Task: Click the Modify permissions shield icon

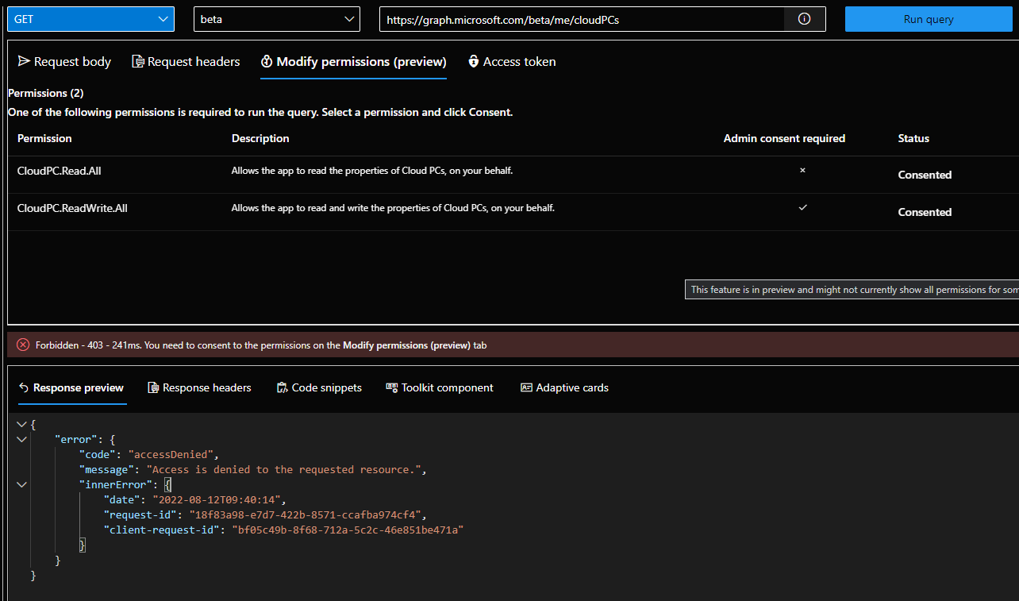Action: [x=267, y=61]
